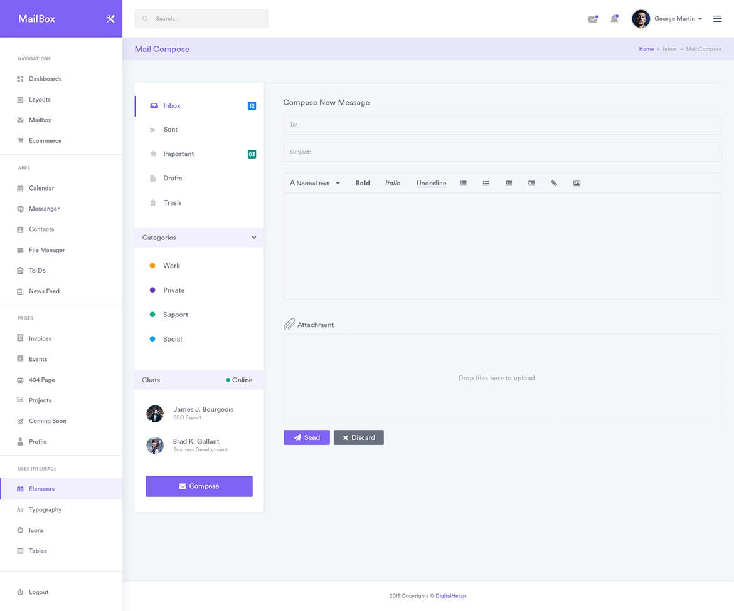Click the Attachment paperclip icon
Viewport: 734px width, 611px height.
pyautogui.click(x=289, y=324)
